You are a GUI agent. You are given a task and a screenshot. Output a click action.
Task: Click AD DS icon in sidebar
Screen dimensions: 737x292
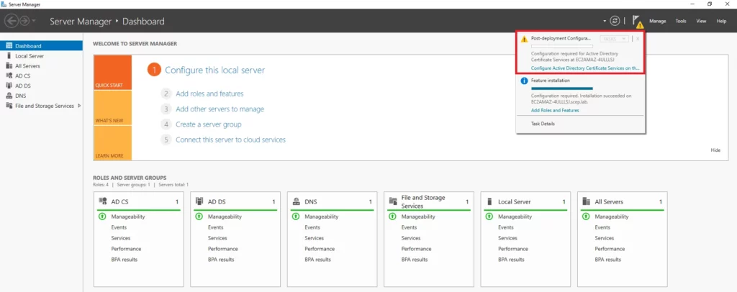[9, 86]
